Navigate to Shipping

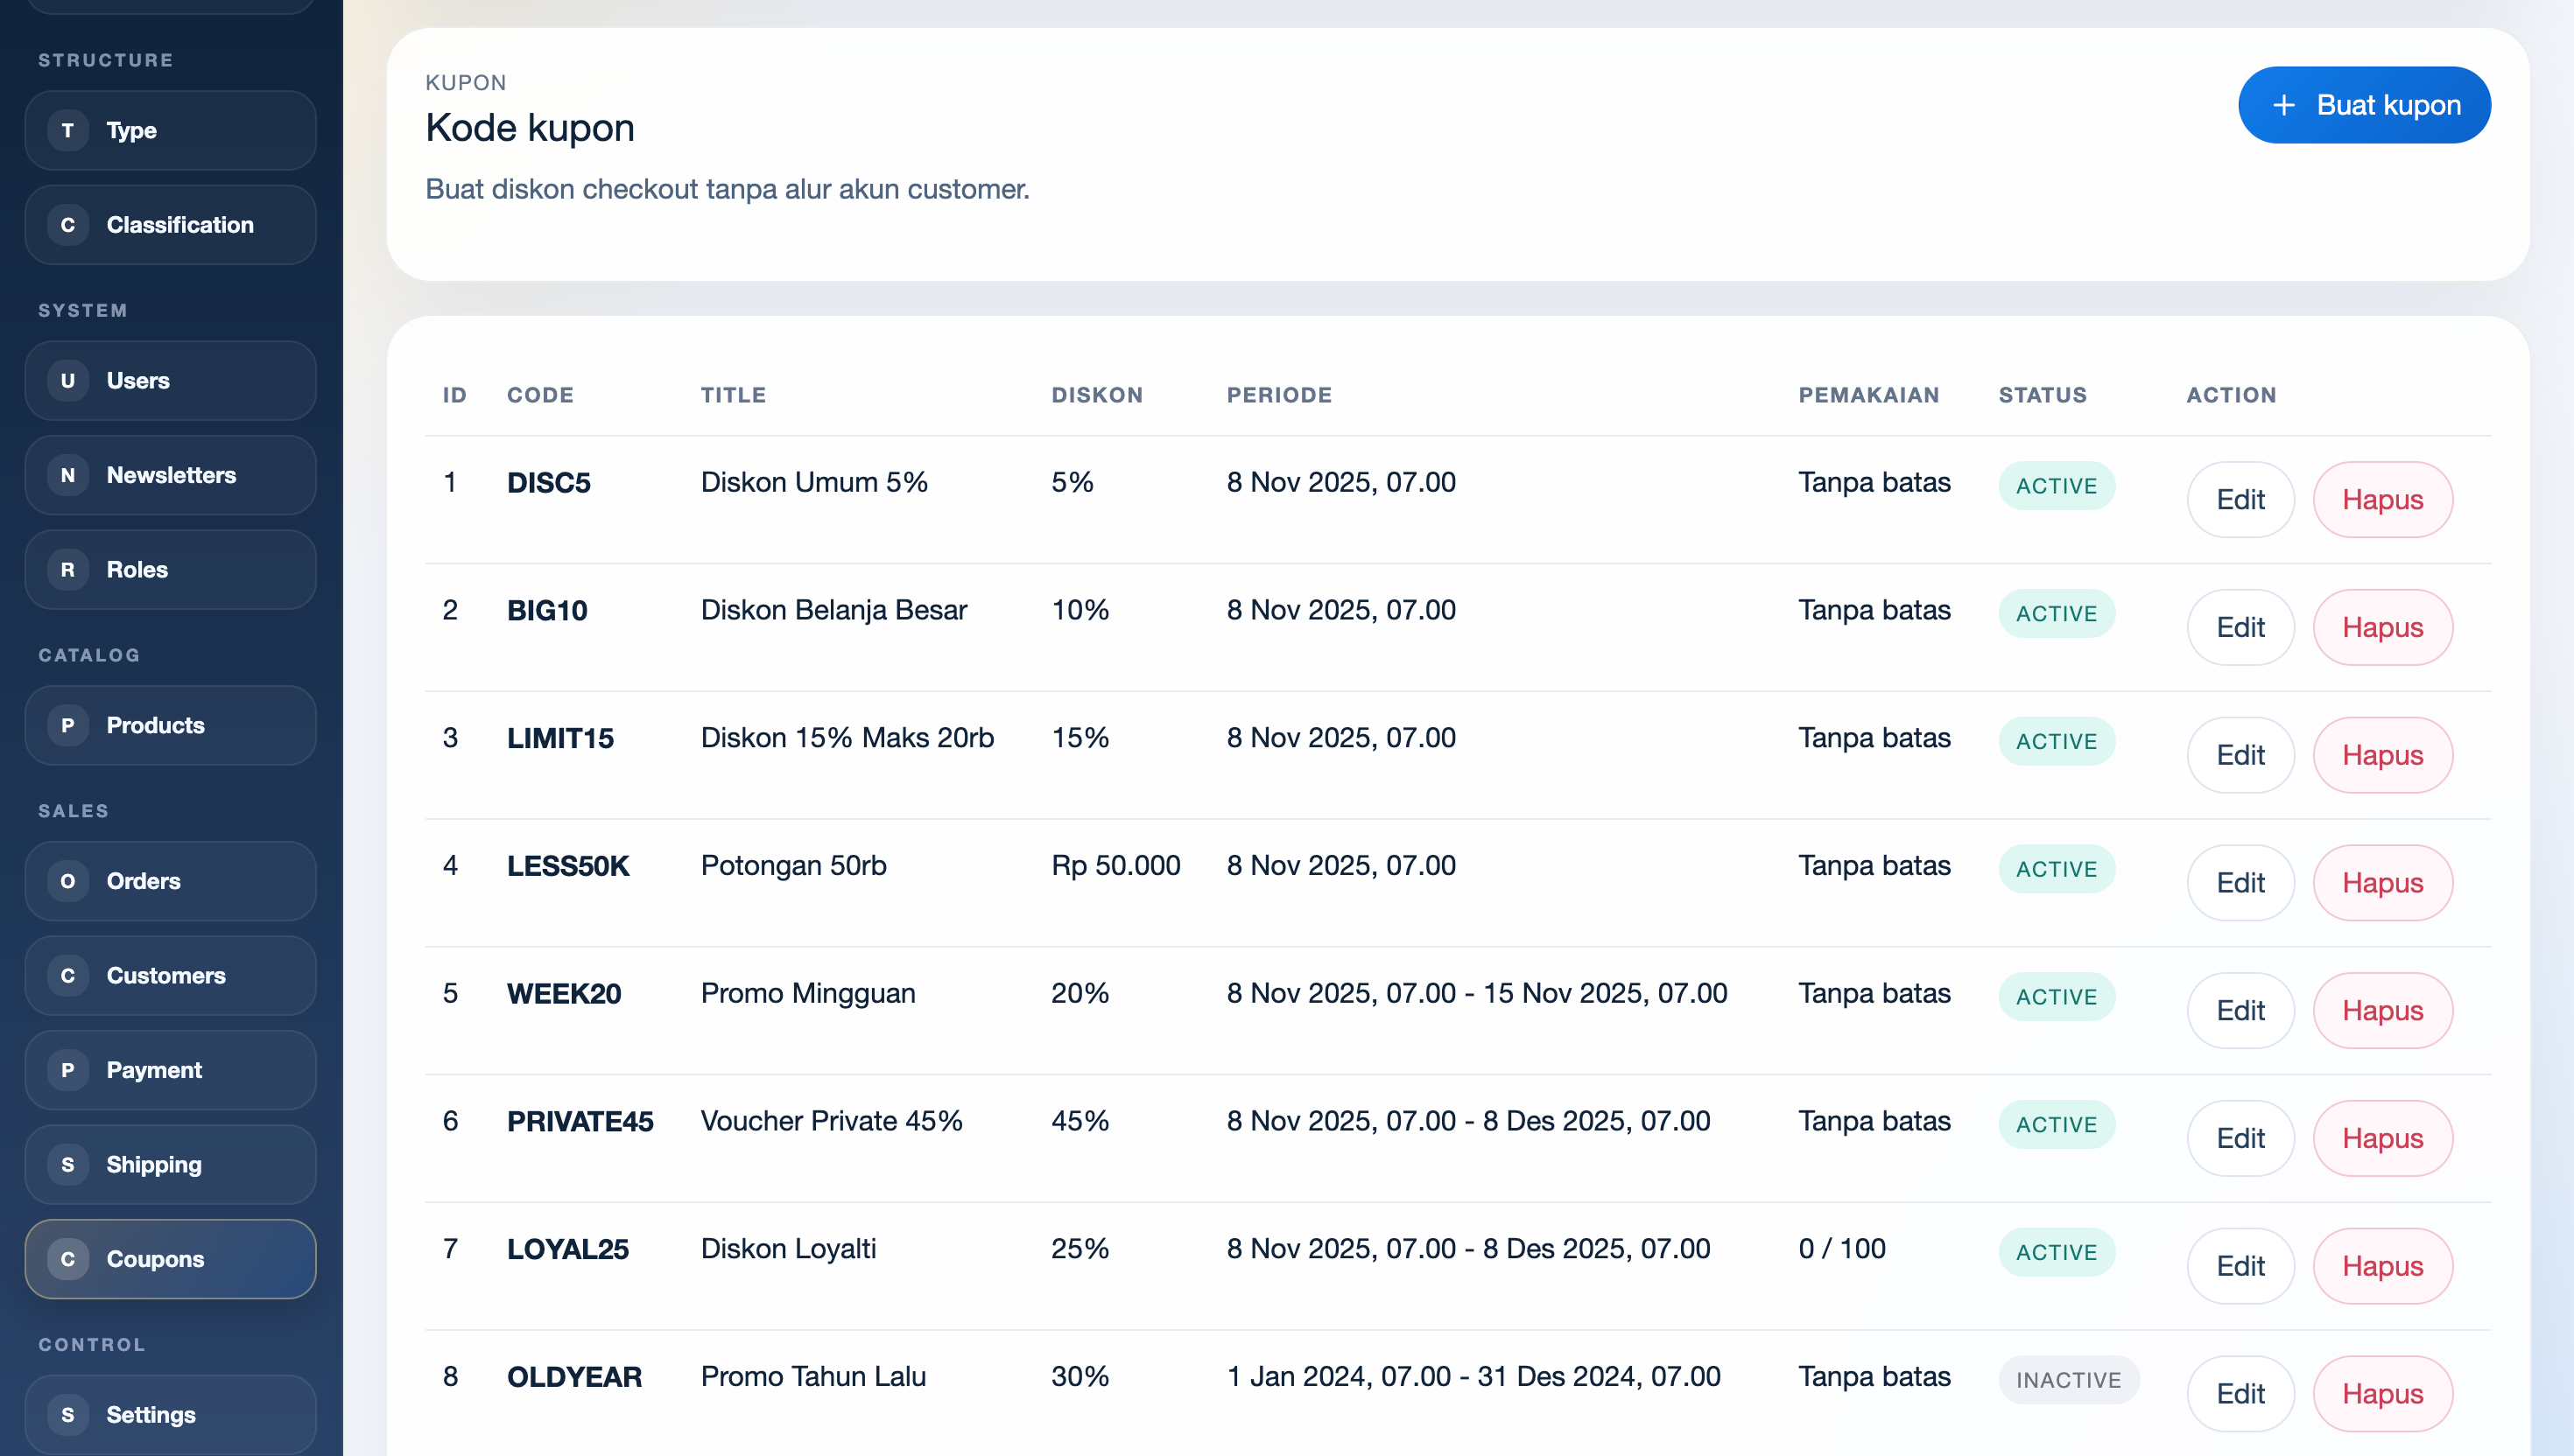pyautogui.click(x=170, y=1165)
